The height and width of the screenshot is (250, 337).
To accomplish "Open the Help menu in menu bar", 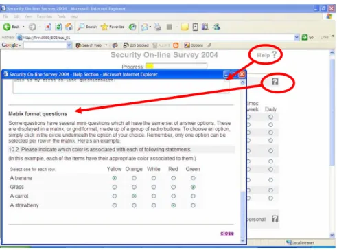I will tap(73, 16).
